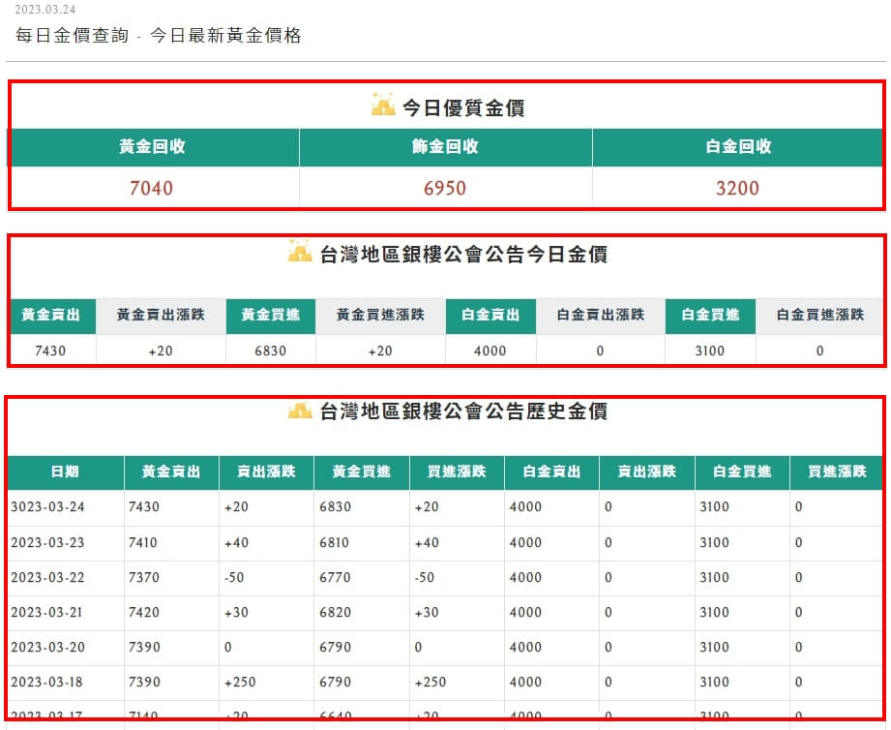Click gold bar icon beside 公告歷史金價 heading
The height and width of the screenshot is (730, 891).
point(300,410)
